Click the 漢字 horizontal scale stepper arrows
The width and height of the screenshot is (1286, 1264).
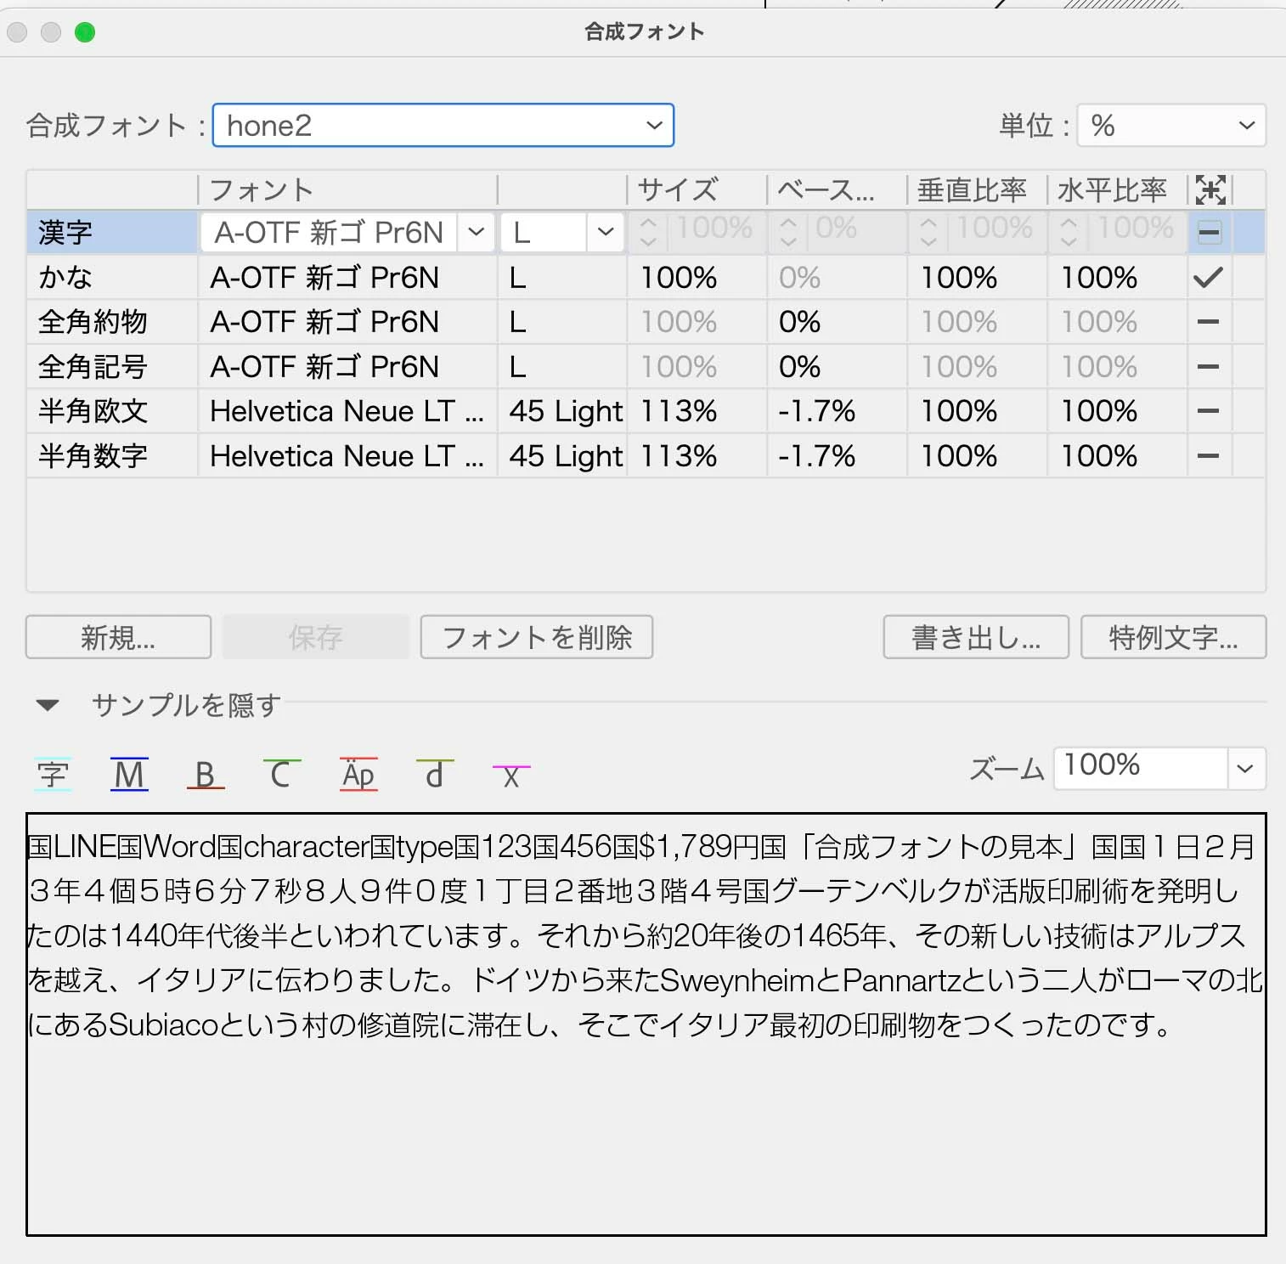(x=1069, y=232)
